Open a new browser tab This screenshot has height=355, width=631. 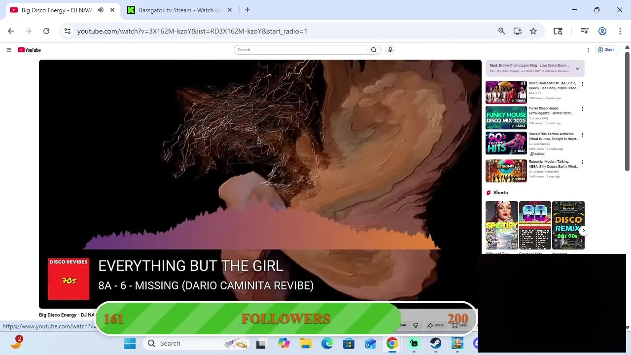[247, 10]
